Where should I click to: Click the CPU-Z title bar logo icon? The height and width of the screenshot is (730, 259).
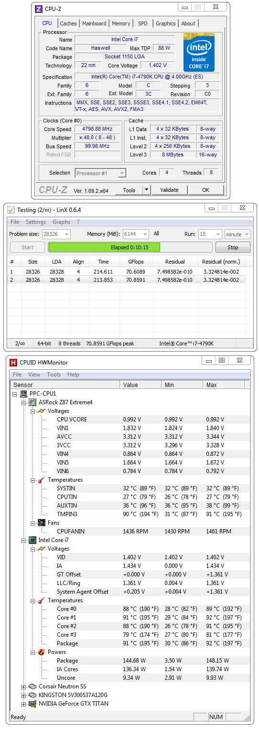coord(39,9)
